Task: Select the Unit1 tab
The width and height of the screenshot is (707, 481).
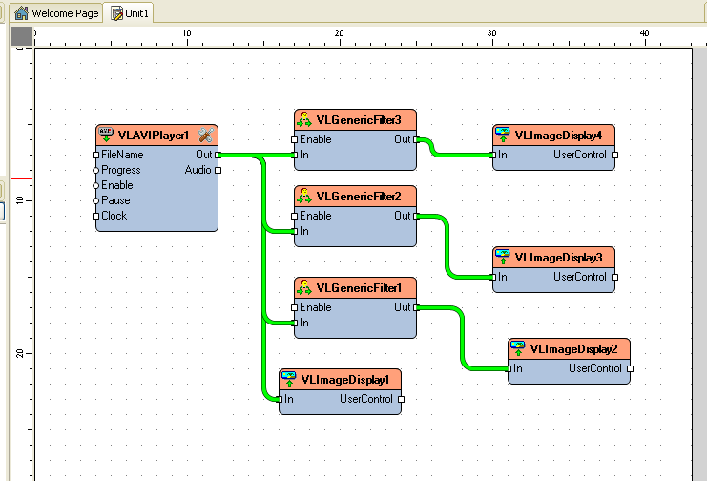Action: [x=130, y=13]
